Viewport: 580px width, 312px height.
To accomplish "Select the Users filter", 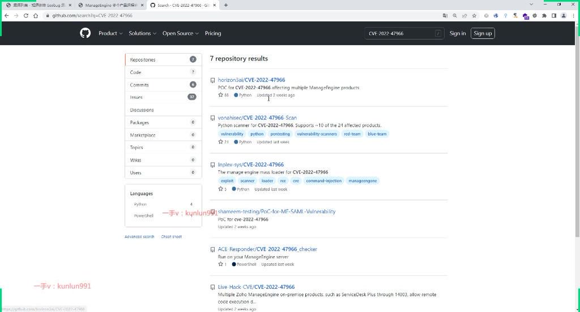I will pos(163,172).
